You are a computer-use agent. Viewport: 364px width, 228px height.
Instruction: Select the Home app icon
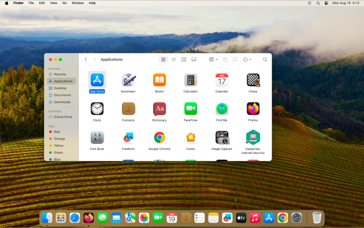pos(191,137)
